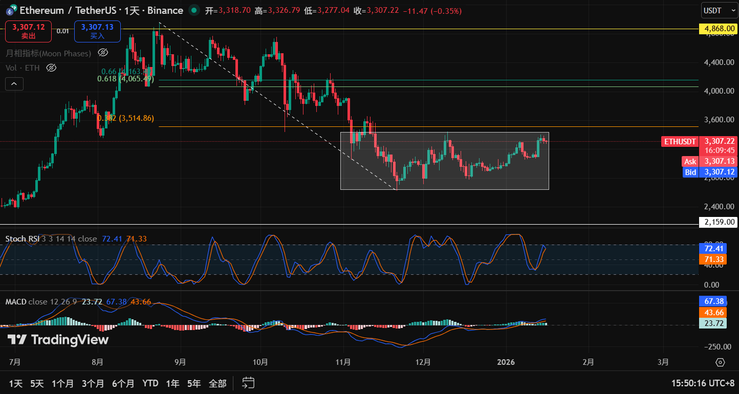Viewport: 739px width, 394px height.
Task: Click the 开=3,318.70 open price value
Action: tap(228, 11)
